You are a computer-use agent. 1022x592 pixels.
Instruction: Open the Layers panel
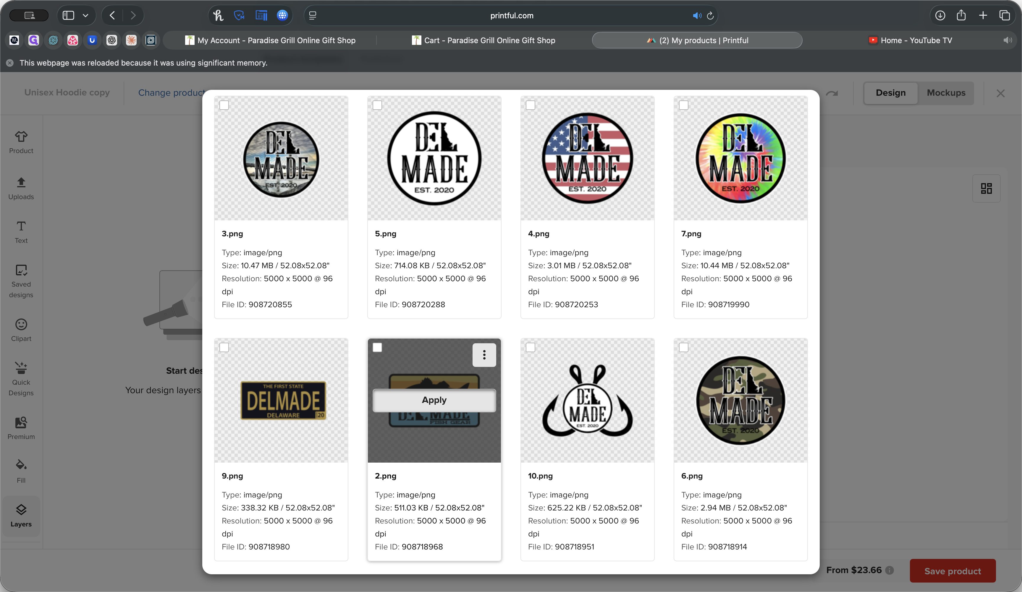click(x=21, y=515)
